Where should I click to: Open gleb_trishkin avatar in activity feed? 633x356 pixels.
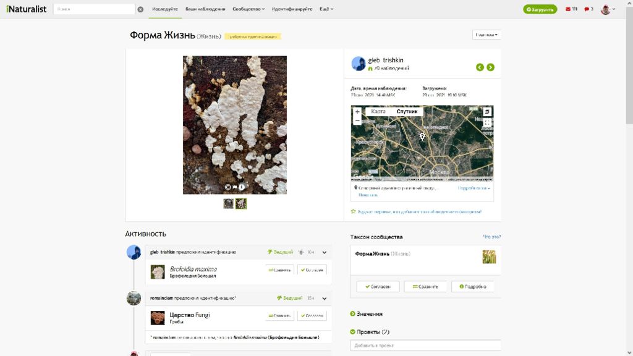point(134,252)
